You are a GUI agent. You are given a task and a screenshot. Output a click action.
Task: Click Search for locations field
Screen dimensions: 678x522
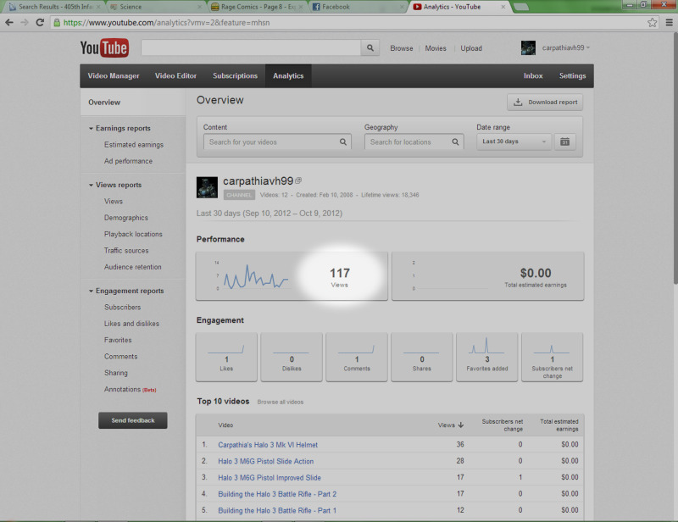click(414, 142)
